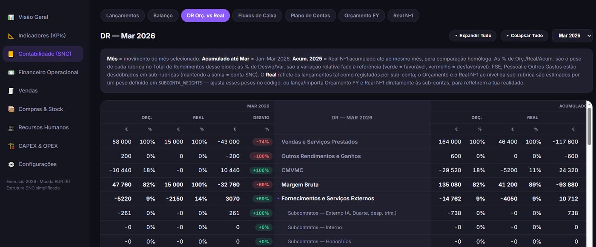Click the Recursos Humanos people icon
Viewport: 596px width, 247px height.
[x=11, y=128]
